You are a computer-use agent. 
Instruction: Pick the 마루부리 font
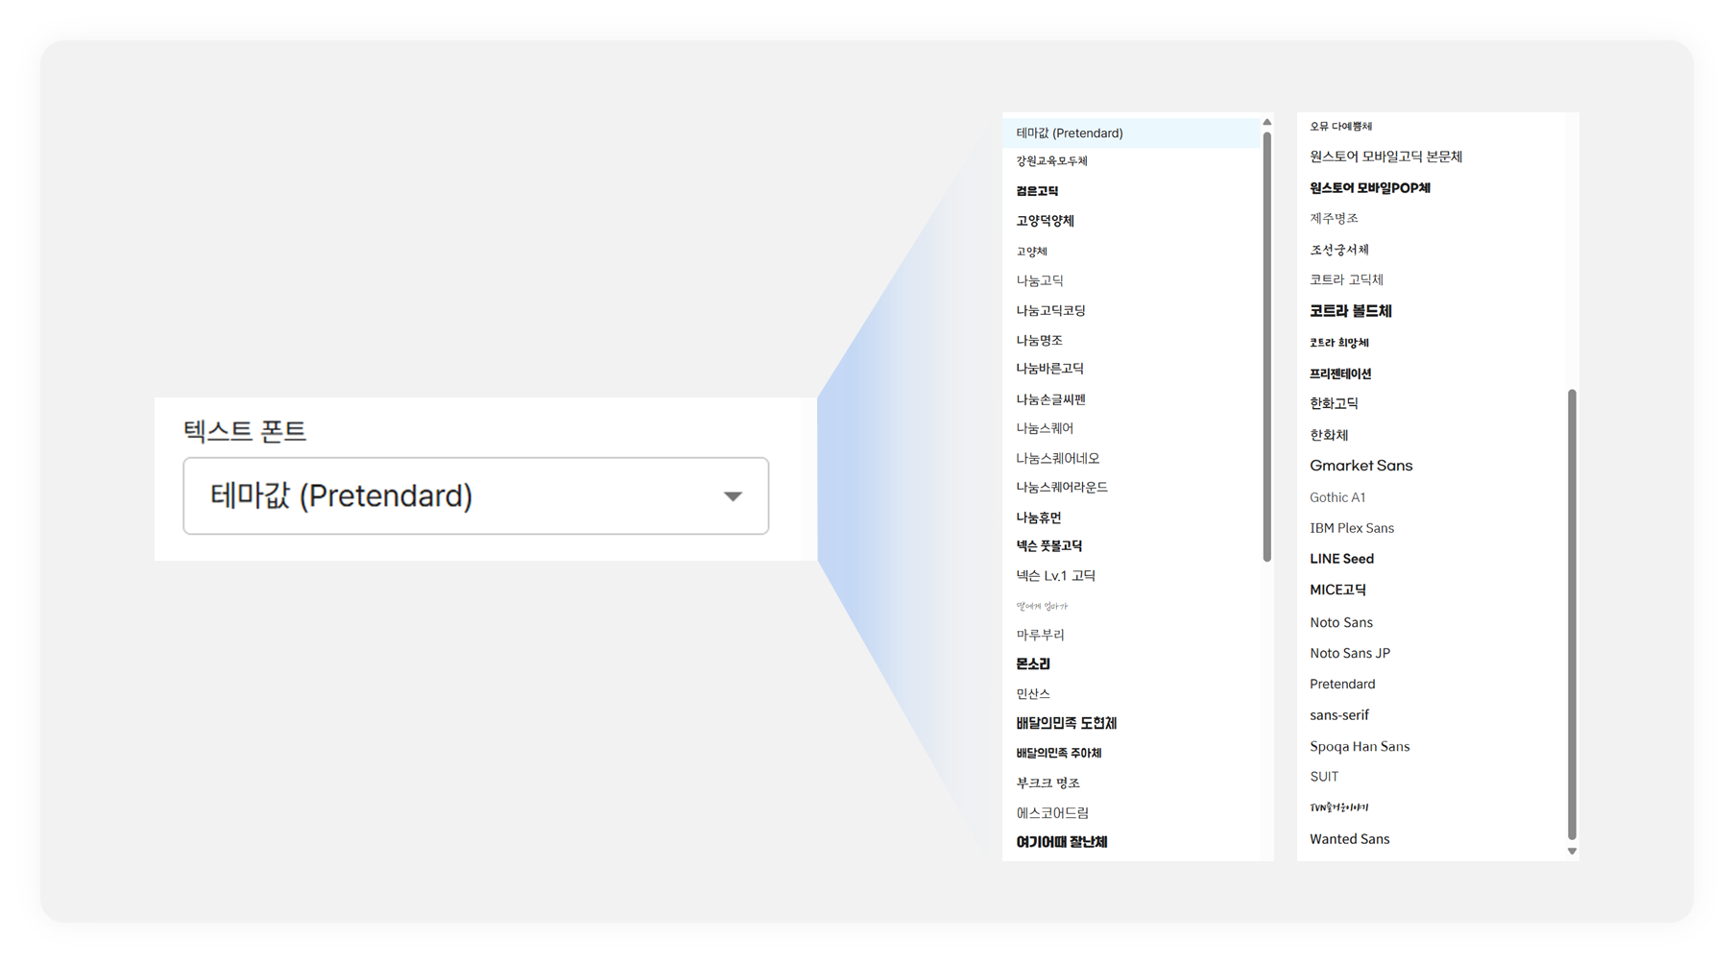(1040, 635)
